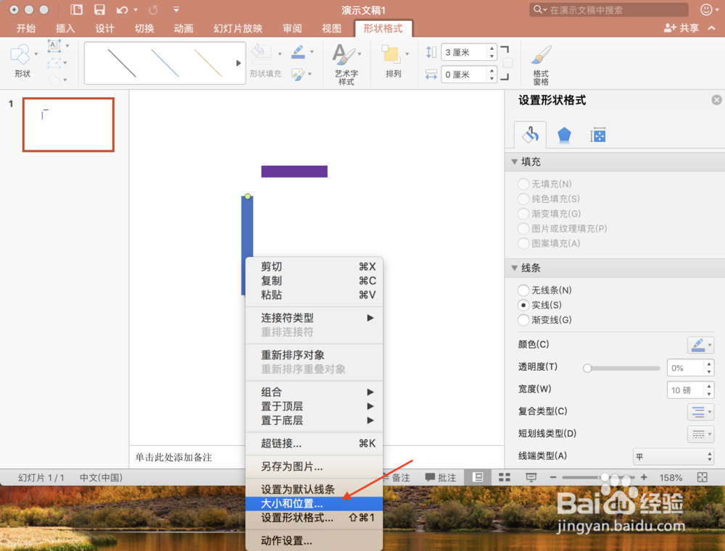Select Gradient line (渐变线) radio button
725x551 pixels.
[x=523, y=319]
